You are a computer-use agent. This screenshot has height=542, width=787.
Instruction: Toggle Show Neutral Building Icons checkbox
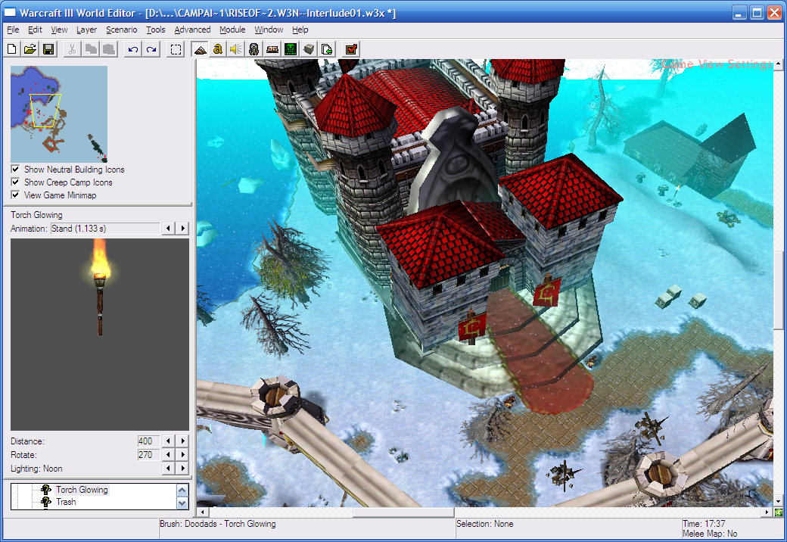tap(16, 169)
